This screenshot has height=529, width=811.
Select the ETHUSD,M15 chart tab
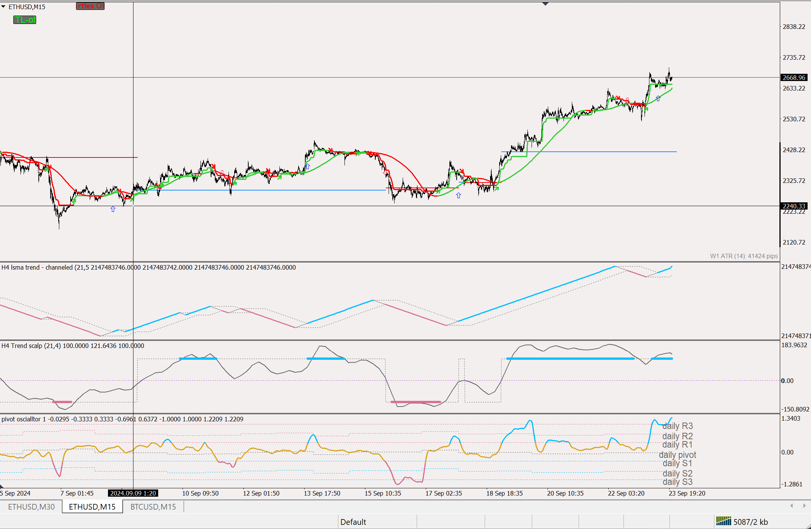(92, 507)
